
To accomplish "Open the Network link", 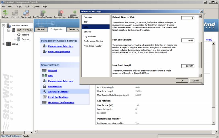I will [53, 71].
